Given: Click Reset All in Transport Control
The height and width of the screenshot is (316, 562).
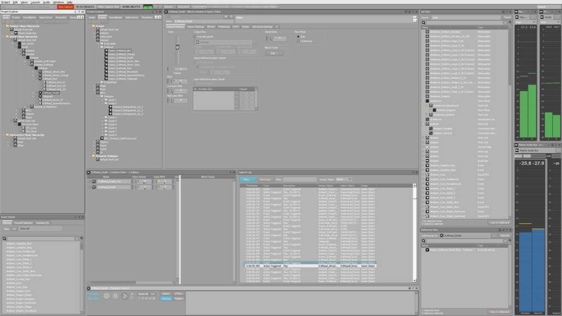Looking at the screenshot, I should (143, 294).
